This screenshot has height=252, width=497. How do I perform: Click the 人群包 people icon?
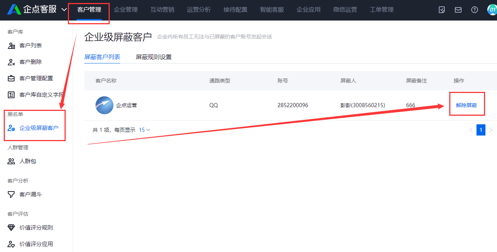tap(12, 161)
